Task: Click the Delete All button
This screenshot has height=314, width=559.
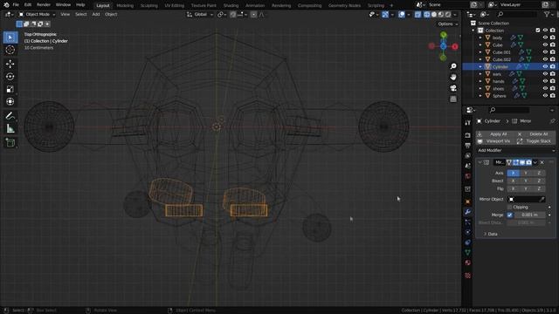Action: [x=535, y=134]
